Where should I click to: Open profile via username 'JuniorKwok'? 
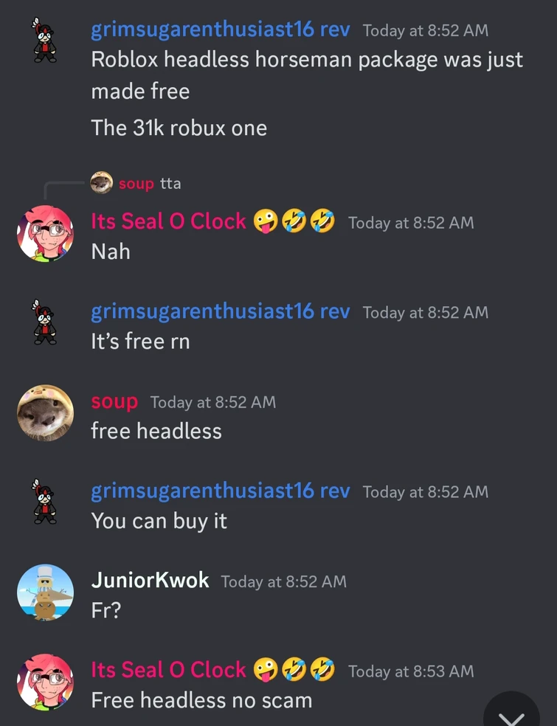(x=150, y=580)
